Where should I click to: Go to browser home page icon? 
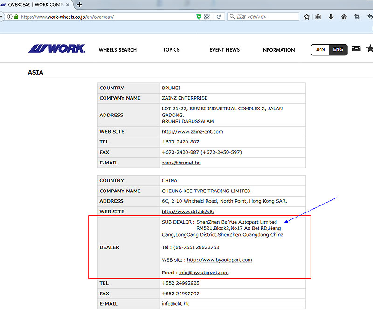(x=344, y=17)
